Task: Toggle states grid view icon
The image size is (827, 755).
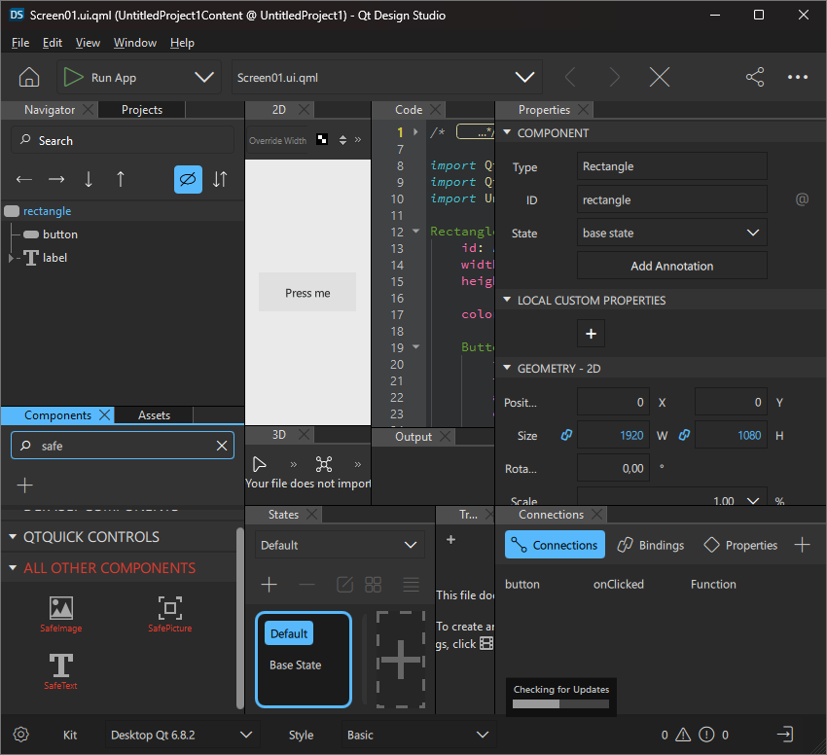Action: pyautogui.click(x=373, y=585)
